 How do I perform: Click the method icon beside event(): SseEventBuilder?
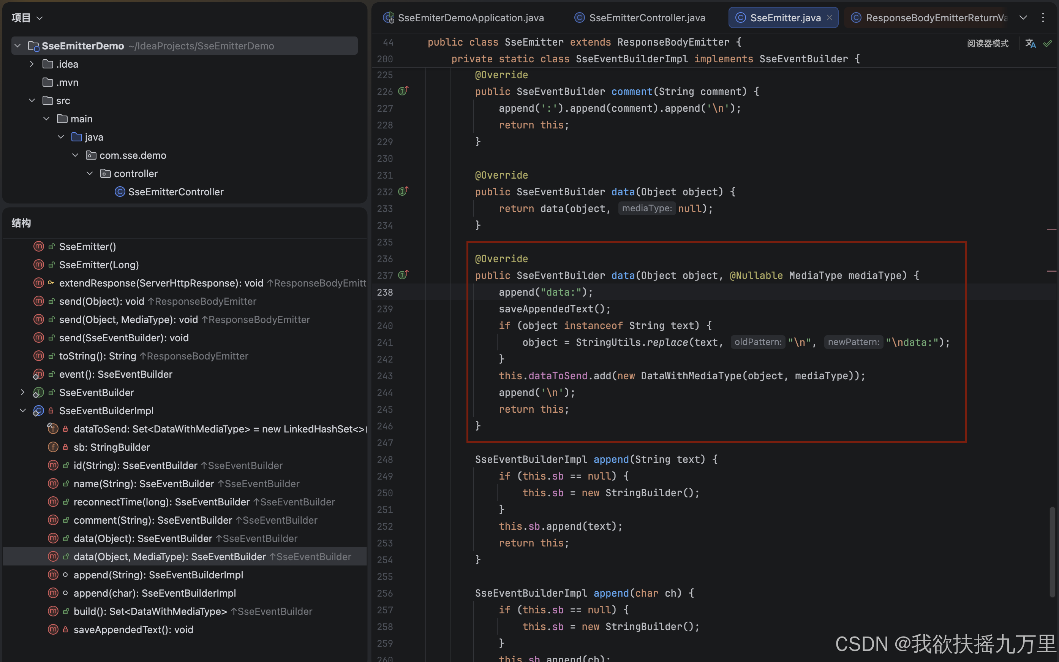click(x=38, y=374)
